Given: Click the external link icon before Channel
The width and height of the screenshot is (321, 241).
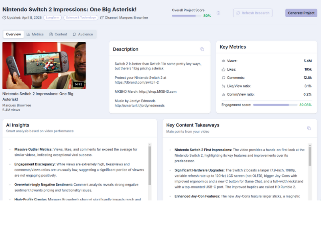Looking at the screenshot, I should (102, 18).
